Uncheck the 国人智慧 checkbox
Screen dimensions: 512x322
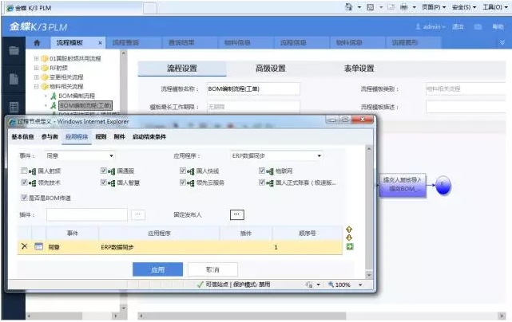point(104,183)
